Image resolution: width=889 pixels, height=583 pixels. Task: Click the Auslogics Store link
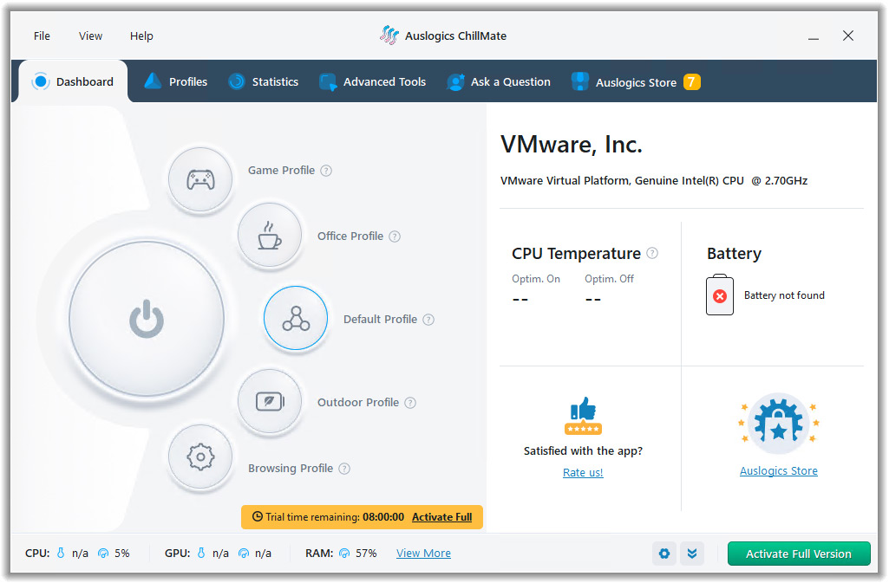coord(779,470)
